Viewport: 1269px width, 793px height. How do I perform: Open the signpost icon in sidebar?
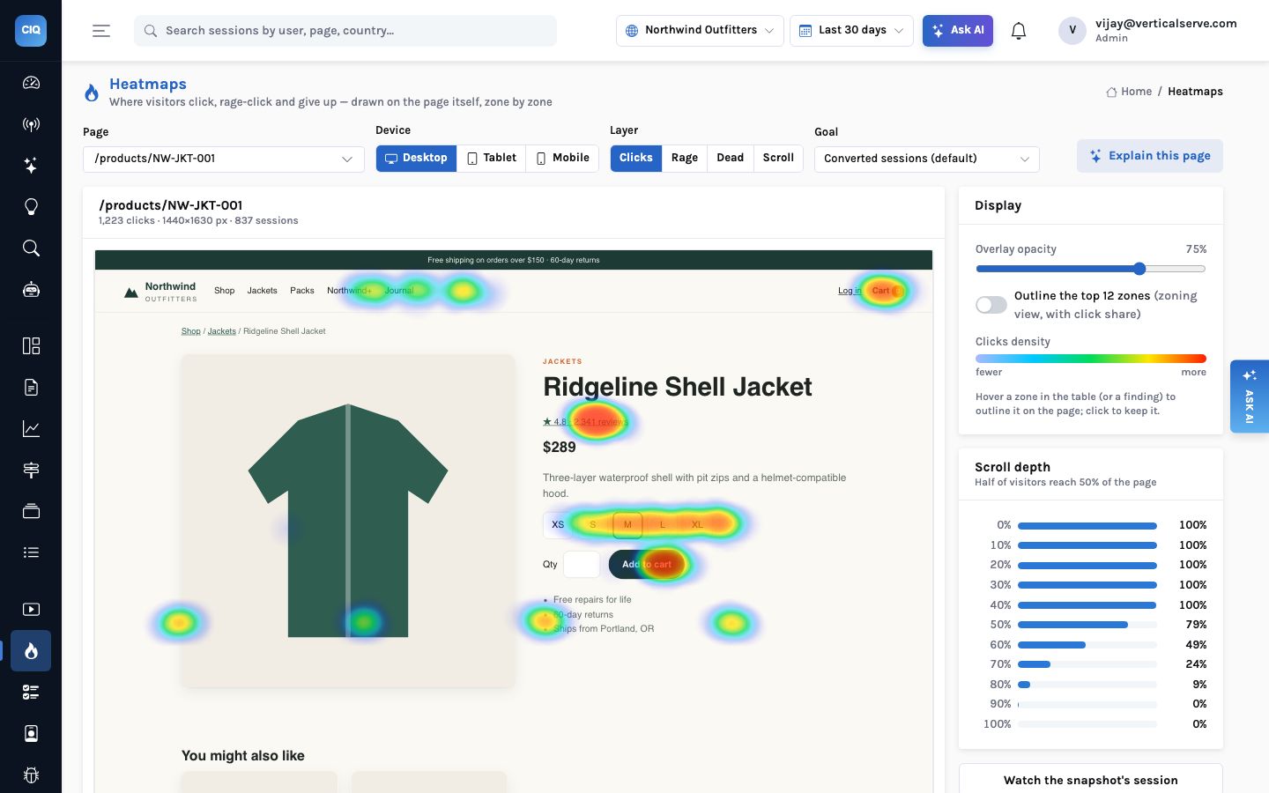click(x=31, y=470)
